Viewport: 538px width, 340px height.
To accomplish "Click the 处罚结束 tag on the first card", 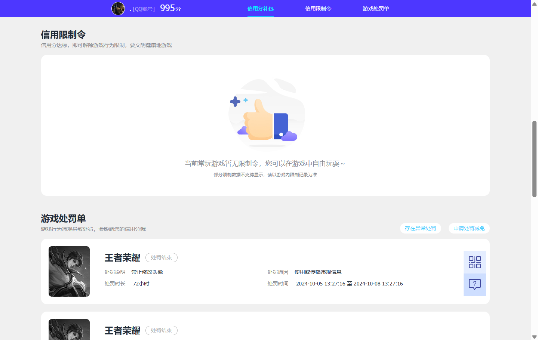I will pyautogui.click(x=161, y=257).
